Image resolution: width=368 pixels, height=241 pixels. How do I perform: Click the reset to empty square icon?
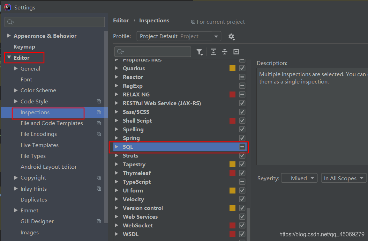coord(236,52)
